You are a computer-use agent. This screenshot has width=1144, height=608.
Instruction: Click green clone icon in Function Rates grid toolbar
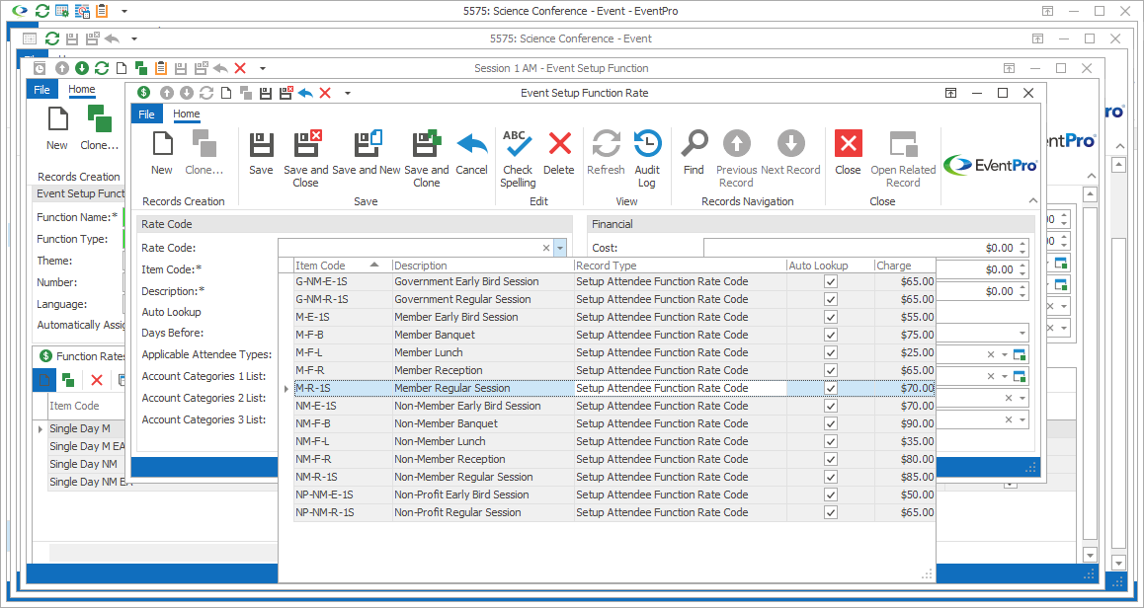click(x=68, y=380)
